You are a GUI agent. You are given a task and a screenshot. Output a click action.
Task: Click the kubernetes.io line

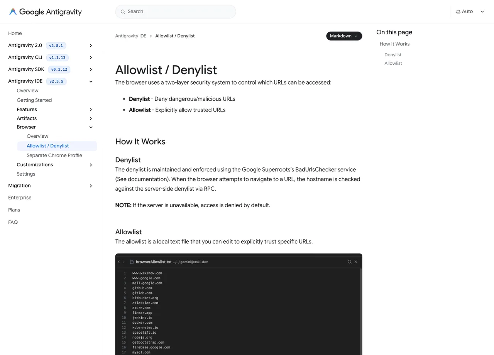click(x=145, y=328)
